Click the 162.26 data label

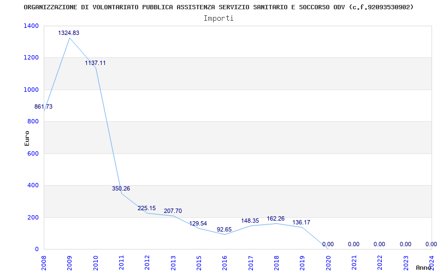pos(276,219)
